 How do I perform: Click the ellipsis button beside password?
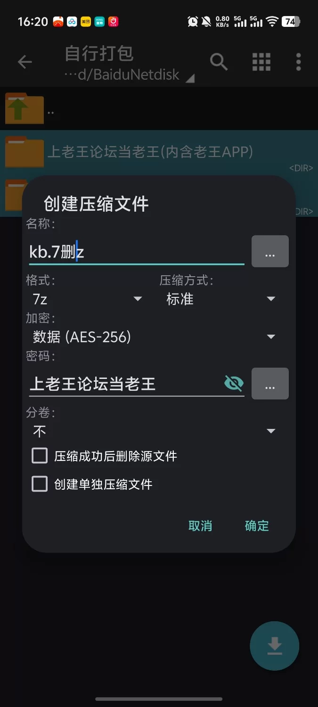(x=270, y=384)
